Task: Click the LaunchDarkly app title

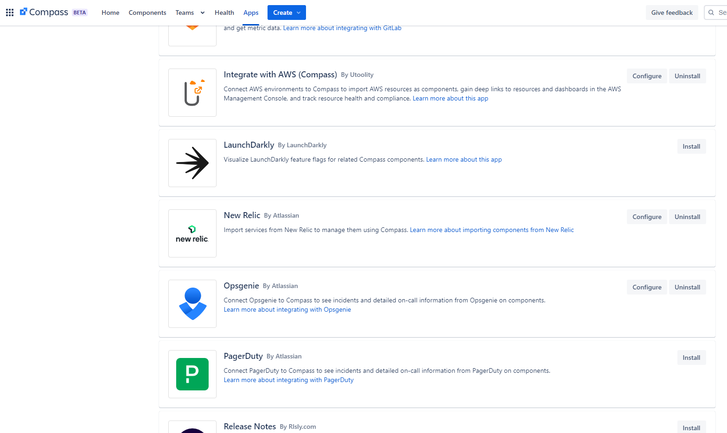Action: point(249,145)
